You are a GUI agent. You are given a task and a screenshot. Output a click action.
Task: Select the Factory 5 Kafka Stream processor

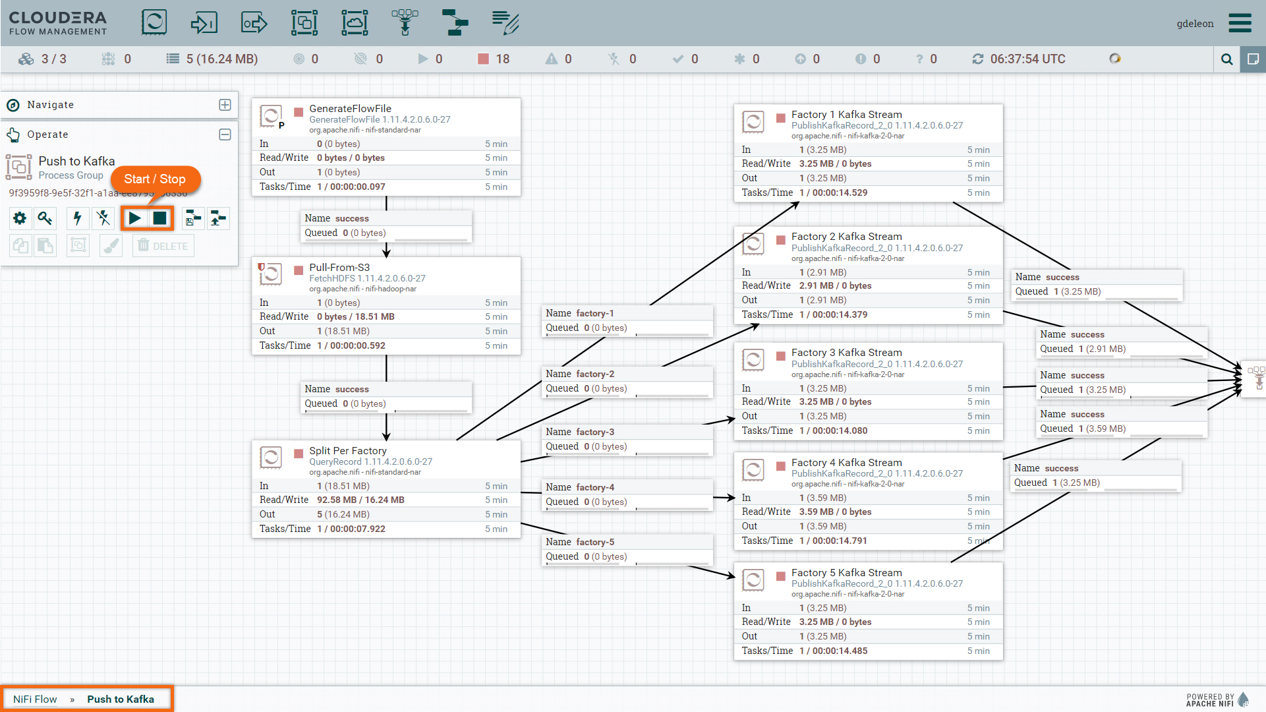point(869,611)
